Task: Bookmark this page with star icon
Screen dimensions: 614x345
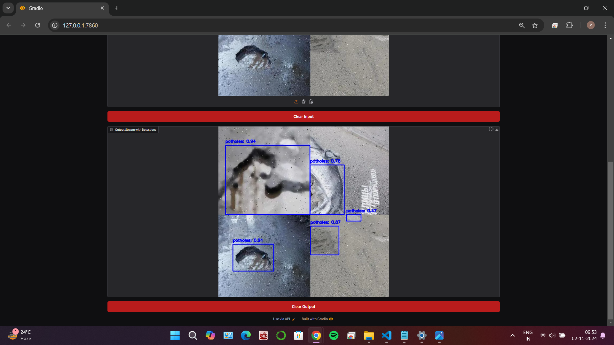Action: pyautogui.click(x=535, y=25)
